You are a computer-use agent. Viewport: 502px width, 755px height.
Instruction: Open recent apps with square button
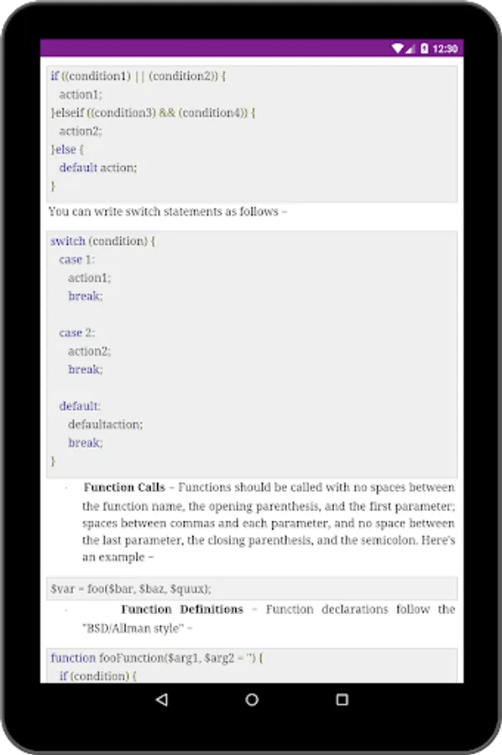point(342,699)
